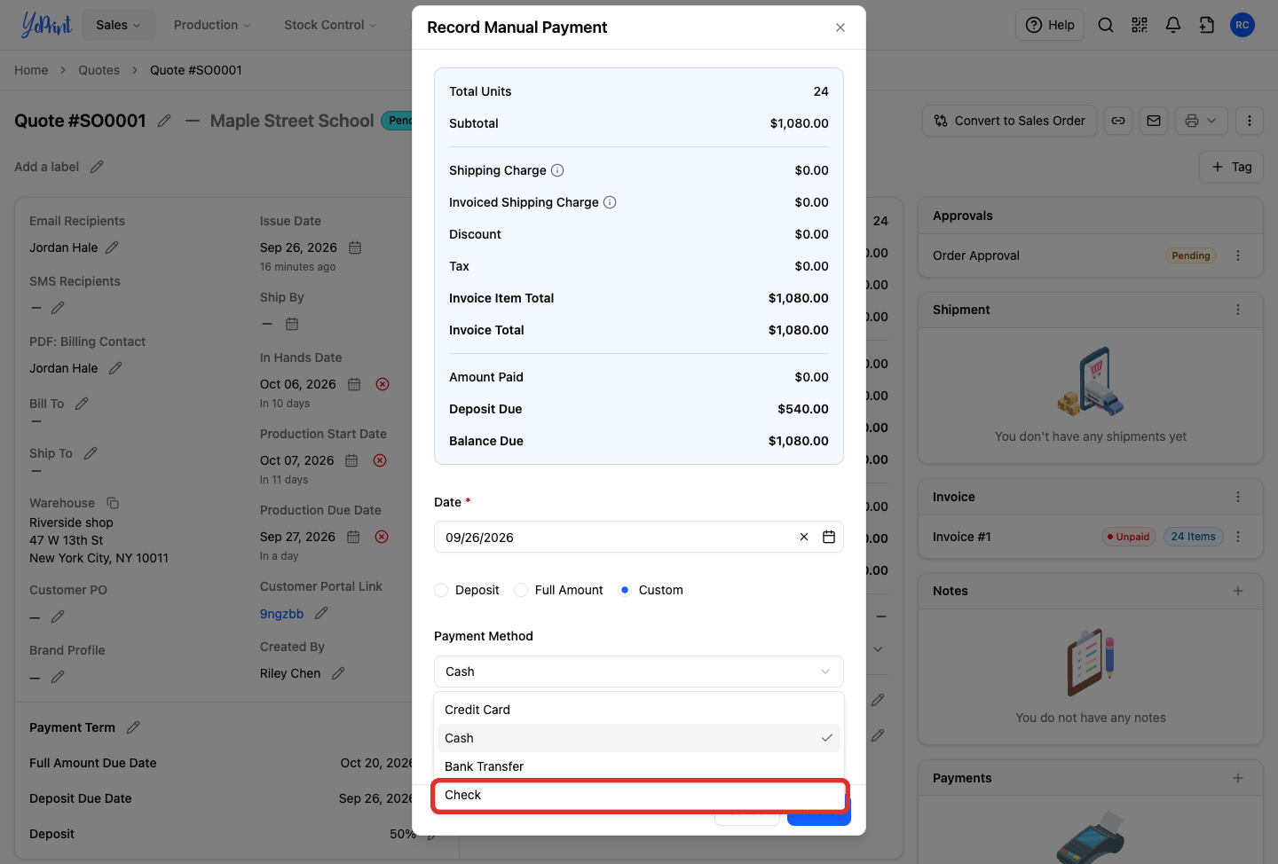Go to Home breadcrumb
The image size is (1278, 864).
pos(31,70)
